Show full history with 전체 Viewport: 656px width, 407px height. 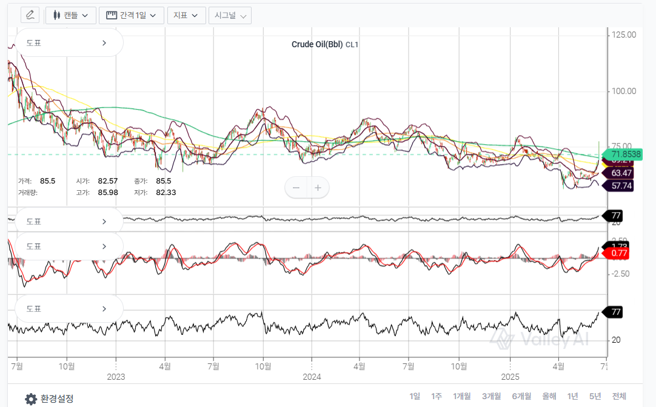(618, 396)
